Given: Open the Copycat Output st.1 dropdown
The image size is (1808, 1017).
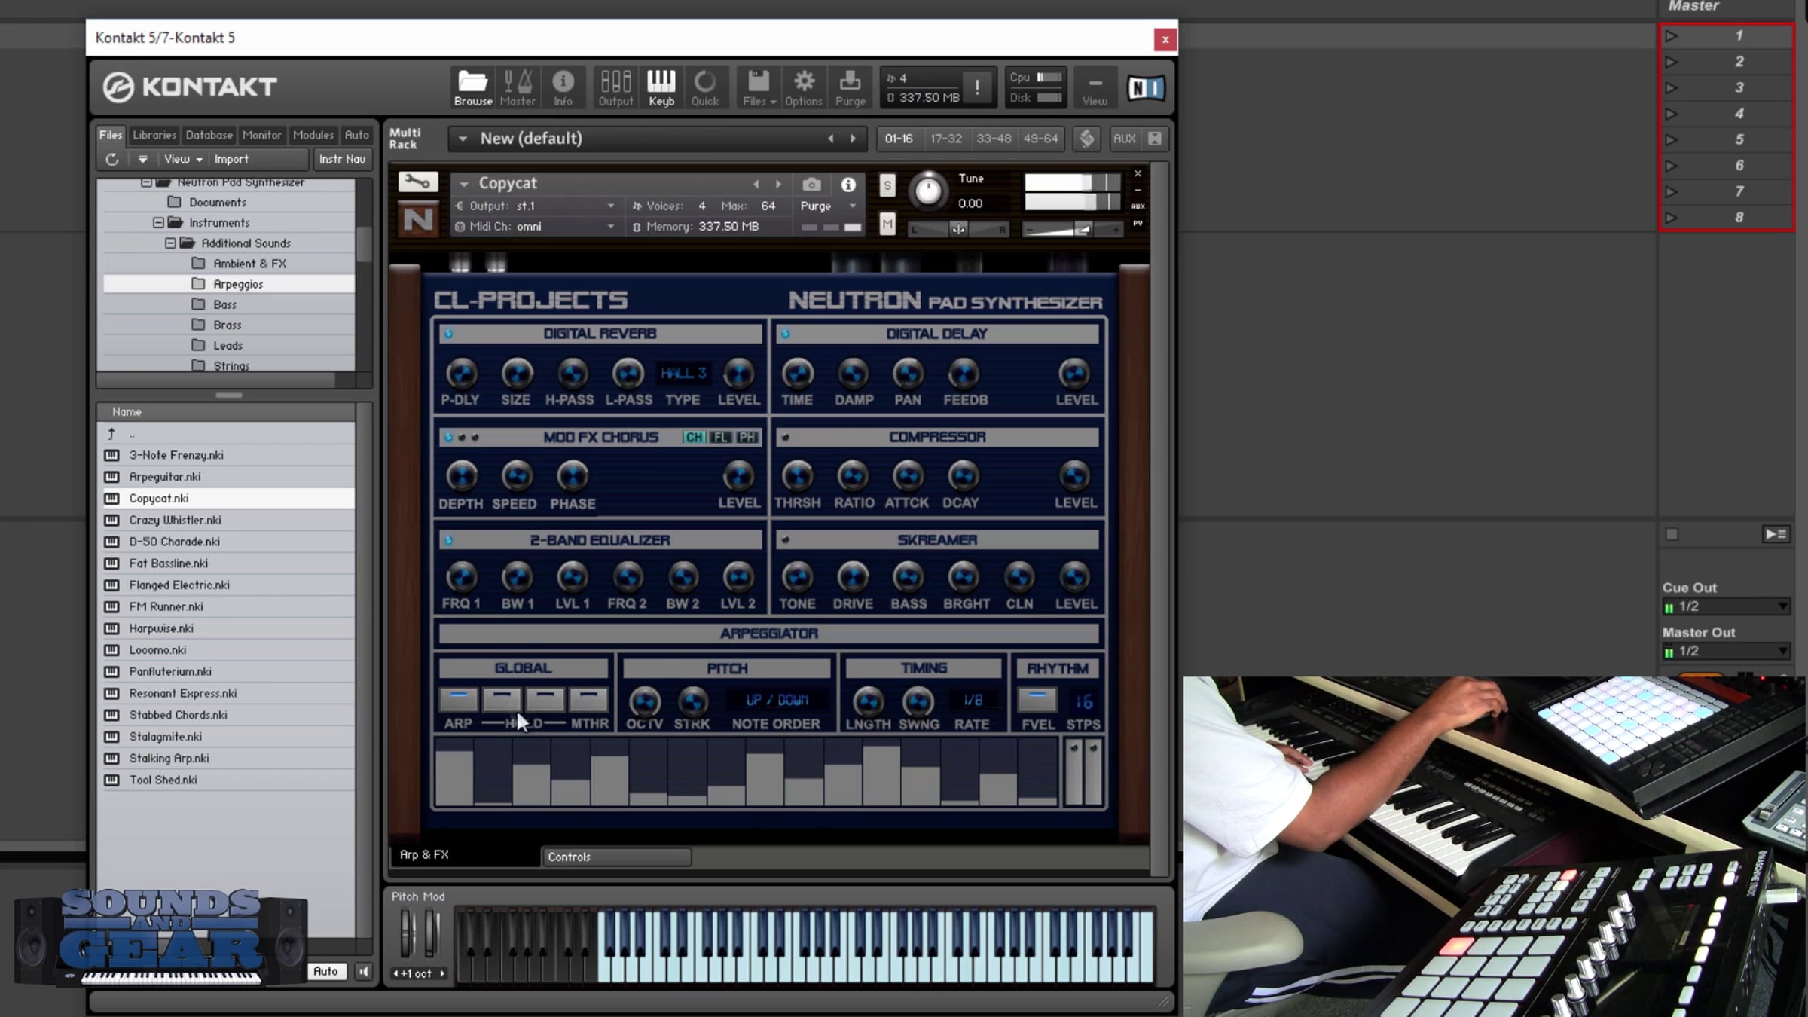Looking at the screenshot, I should (610, 206).
